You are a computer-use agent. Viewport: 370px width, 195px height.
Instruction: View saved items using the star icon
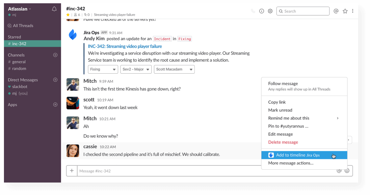345,11
